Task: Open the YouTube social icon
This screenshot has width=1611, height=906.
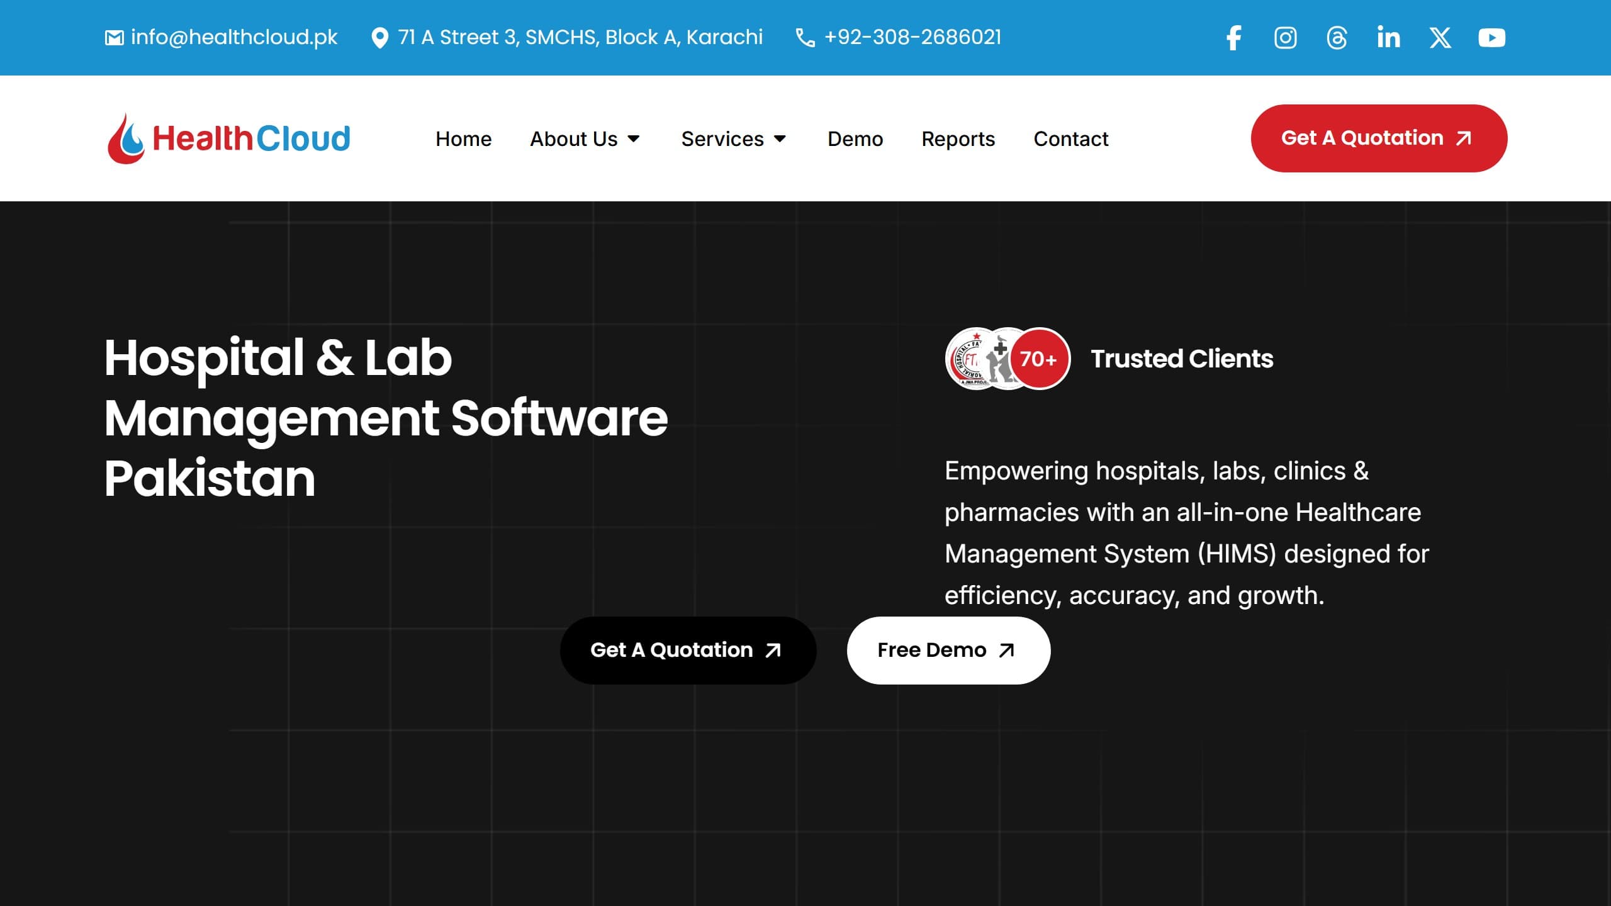Action: click(x=1491, y=38)
